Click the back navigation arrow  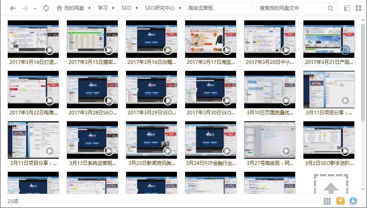(13, 8)
